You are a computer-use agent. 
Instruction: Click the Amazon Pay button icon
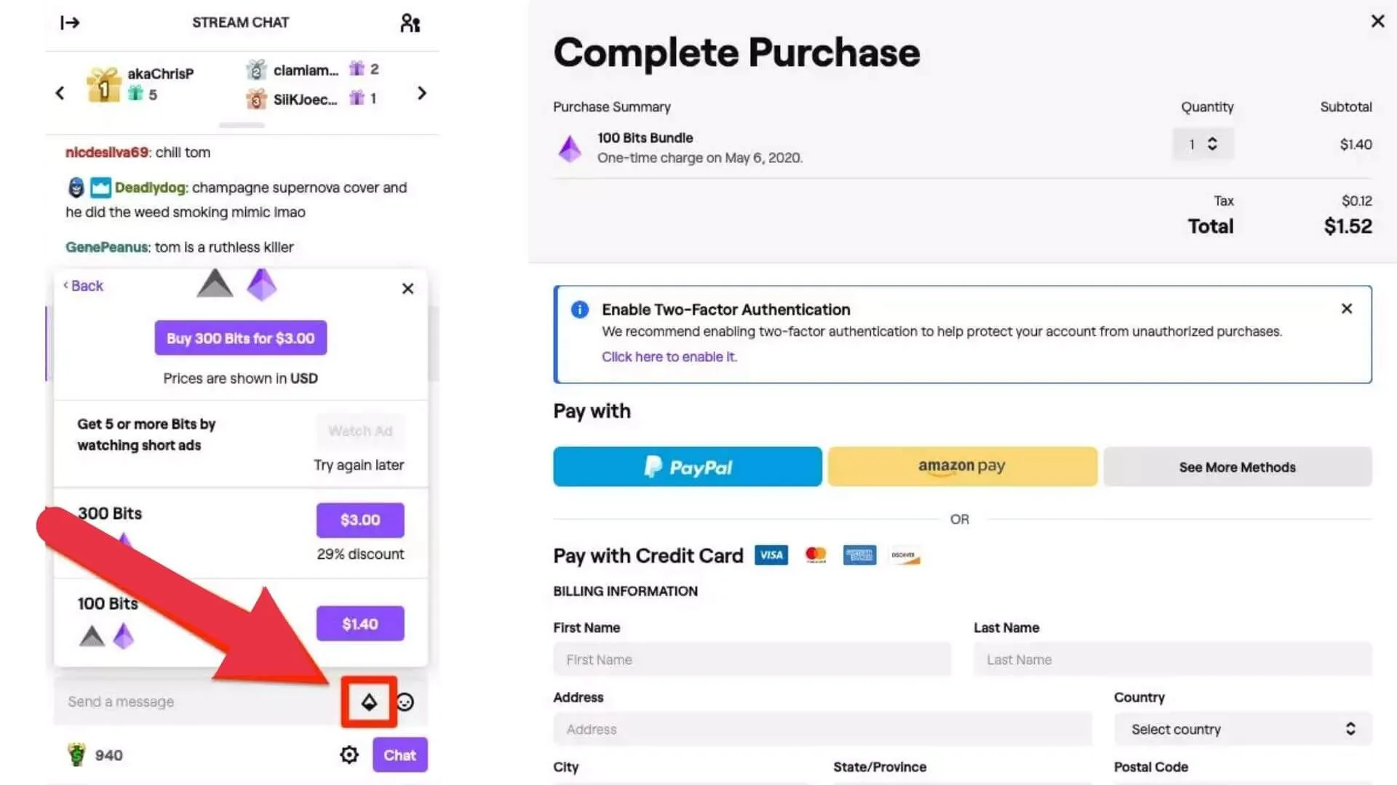coord(961,466)
